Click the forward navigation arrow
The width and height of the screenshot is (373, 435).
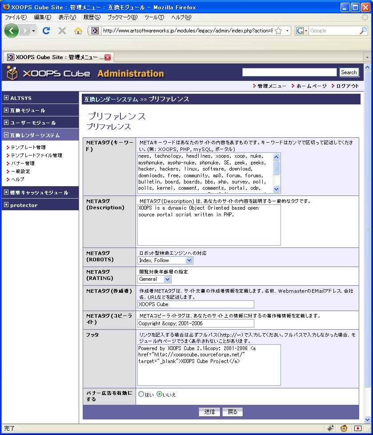(x=25, y=31)
